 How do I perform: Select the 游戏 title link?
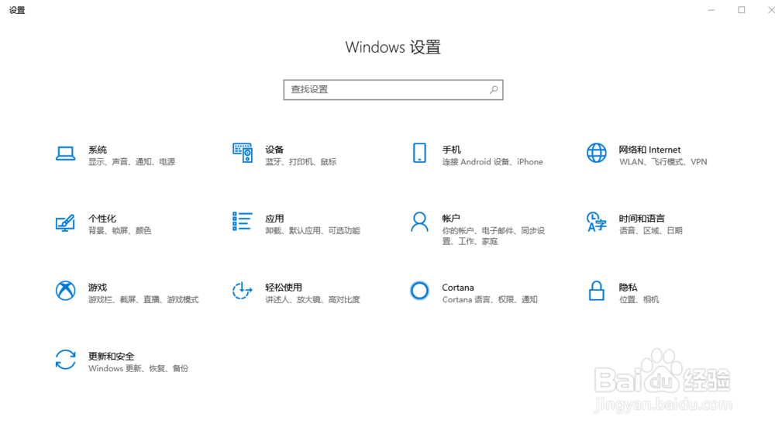tap(98, 288)
